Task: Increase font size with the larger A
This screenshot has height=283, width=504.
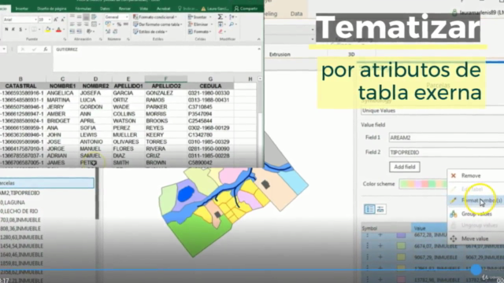Action: [56, 20]
